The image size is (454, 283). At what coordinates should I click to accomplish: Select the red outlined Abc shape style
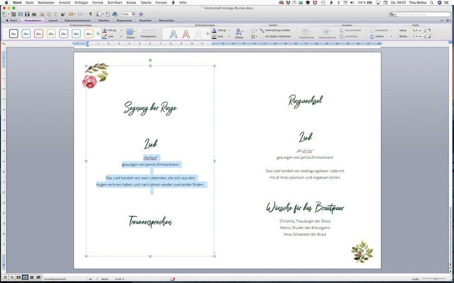38,33
